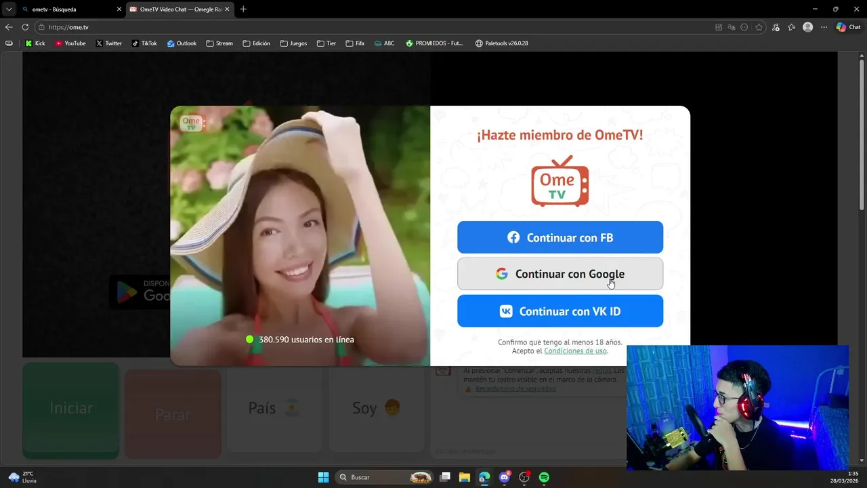Add page to favorites with star icon
867x488 pixels.
(759, 27)
